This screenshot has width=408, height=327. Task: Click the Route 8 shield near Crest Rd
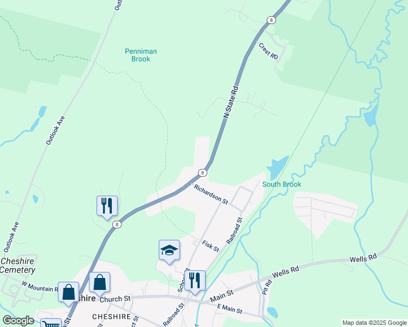(x=271, y=20)
